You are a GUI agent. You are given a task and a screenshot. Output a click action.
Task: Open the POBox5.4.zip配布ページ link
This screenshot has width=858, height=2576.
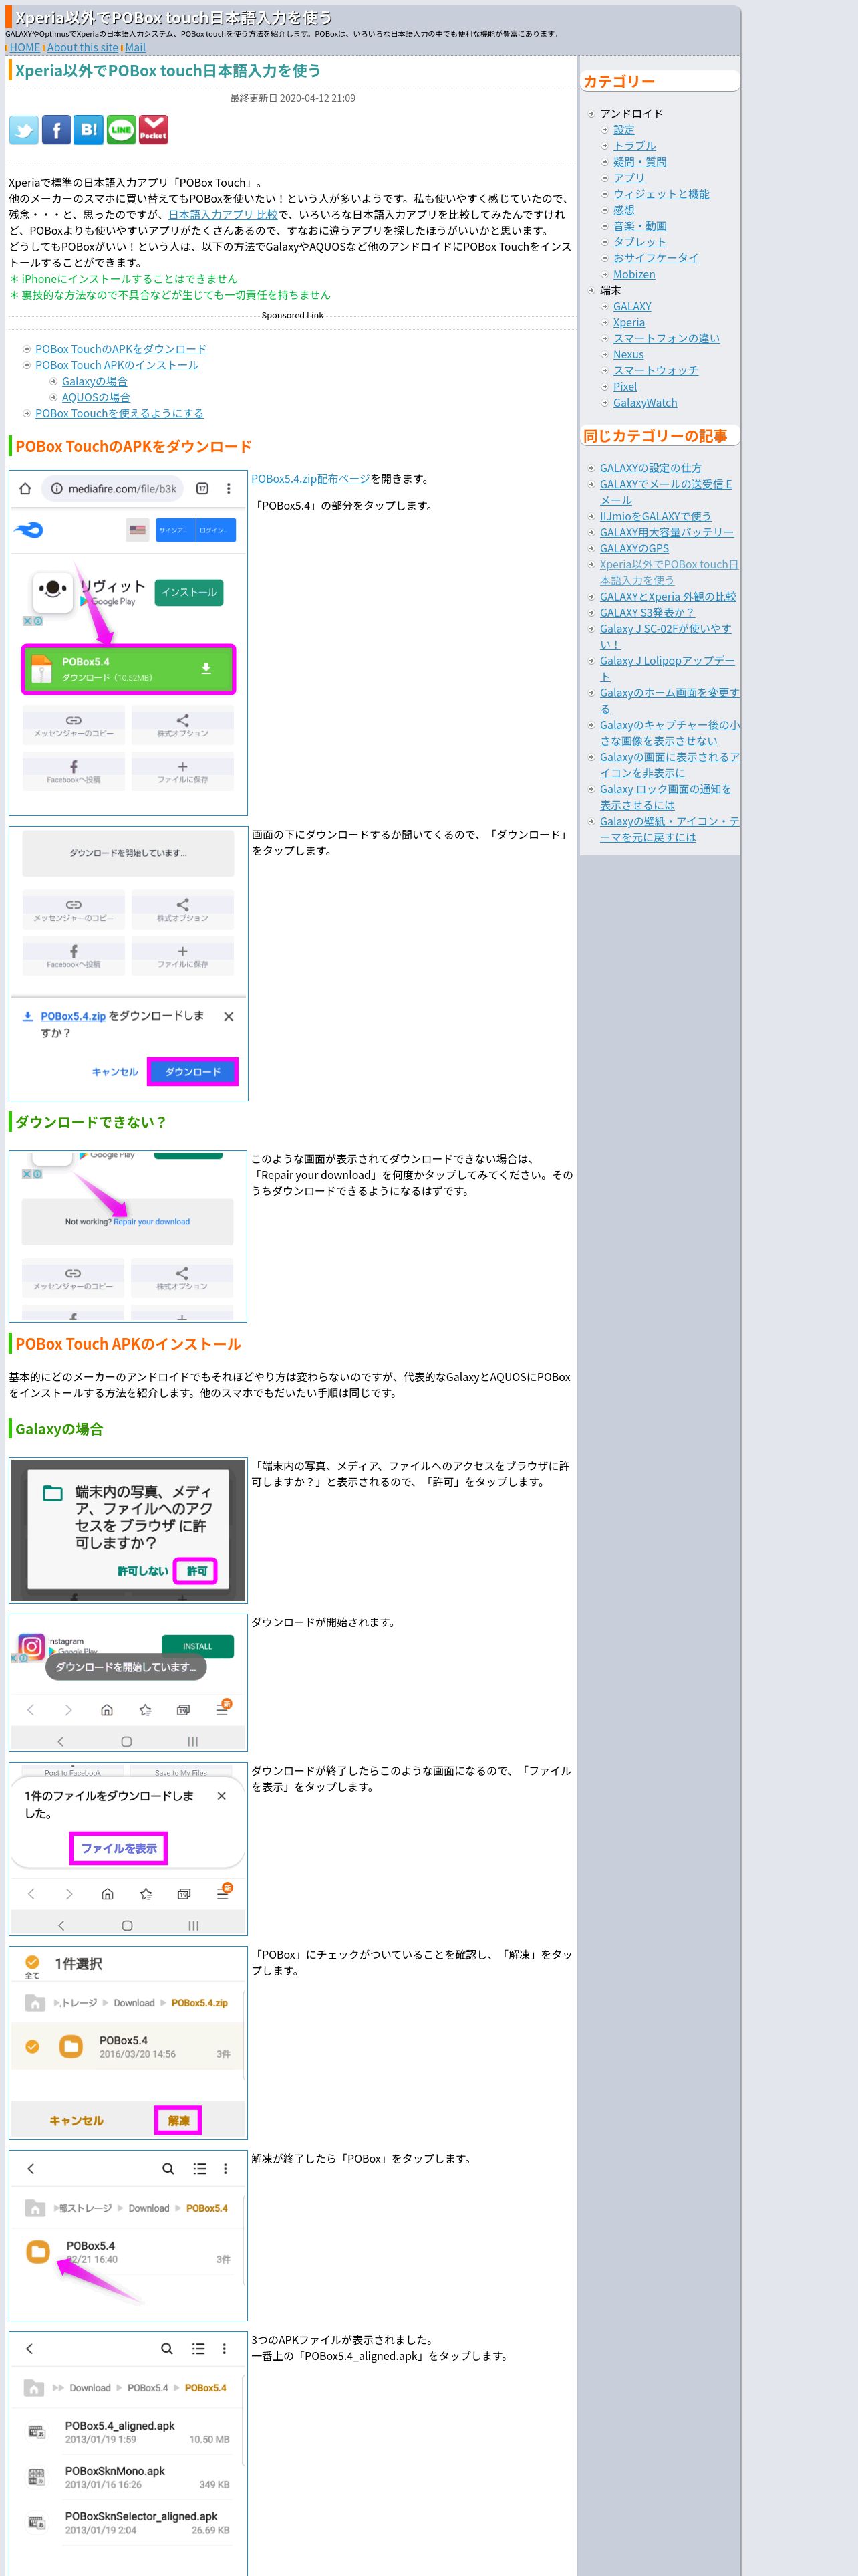tap(311, 479)
